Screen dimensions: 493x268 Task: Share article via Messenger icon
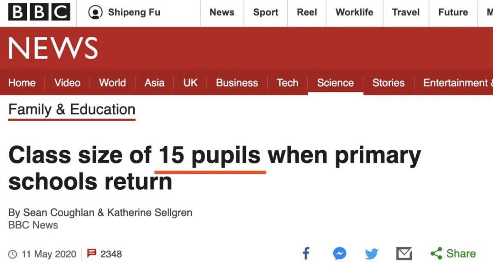pos(339,253)
